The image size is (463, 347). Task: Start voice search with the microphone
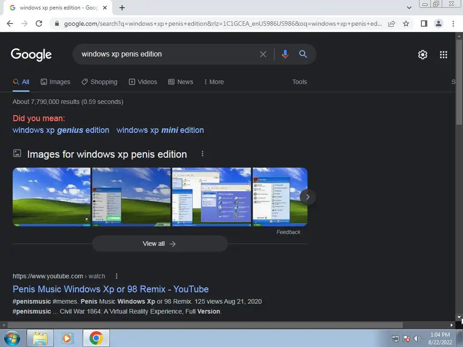pyautogui.click(x=285, y=54)
